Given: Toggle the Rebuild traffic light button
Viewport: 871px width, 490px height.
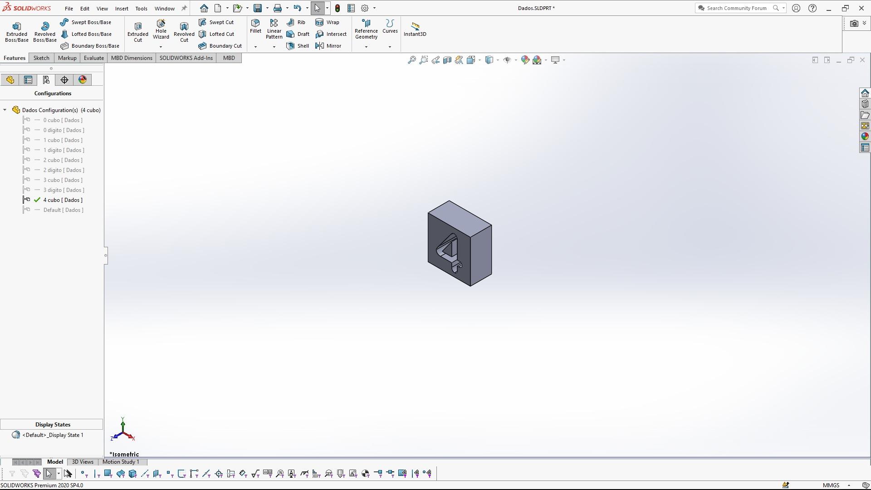Looking at the screenshot, I should pos(338,8).
